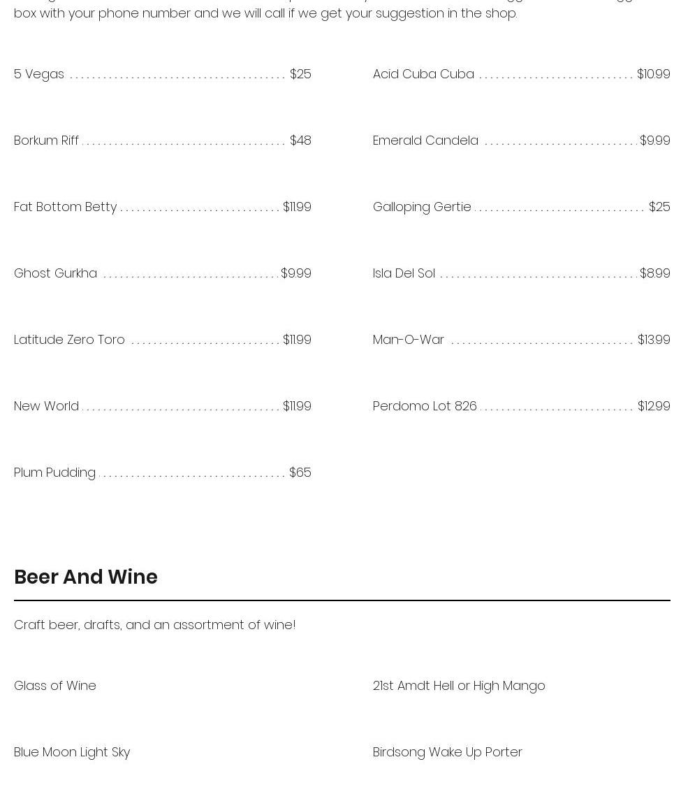
Task: Select Perdomo Lot 826 entry
Action: [522, 406]
